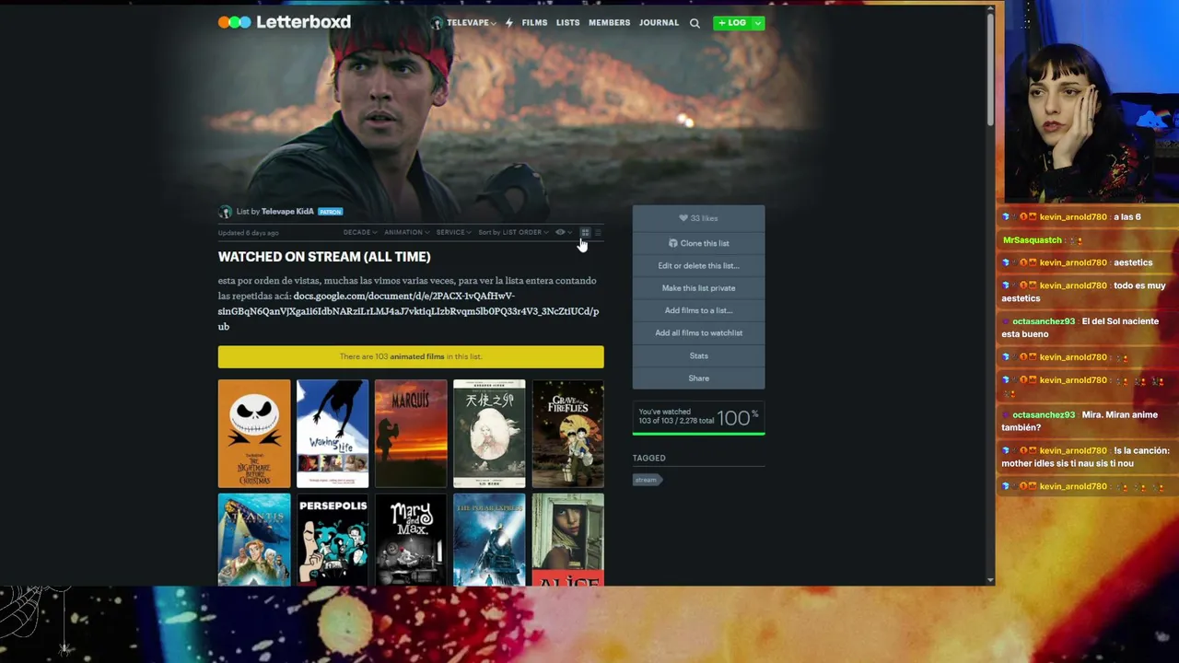
Task: Open the Marquis poster
Action: [x=411, y=434]
